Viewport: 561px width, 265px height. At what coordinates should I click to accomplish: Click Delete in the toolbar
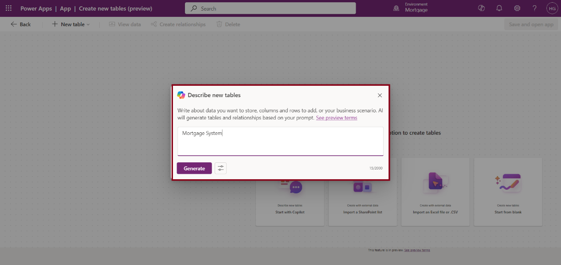(x=228, y=24)
